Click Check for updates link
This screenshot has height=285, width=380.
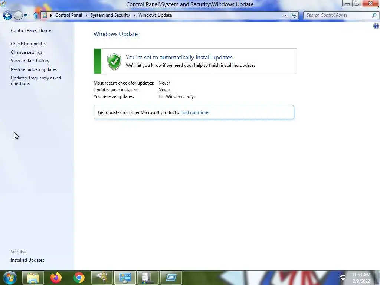click(29, 44)
